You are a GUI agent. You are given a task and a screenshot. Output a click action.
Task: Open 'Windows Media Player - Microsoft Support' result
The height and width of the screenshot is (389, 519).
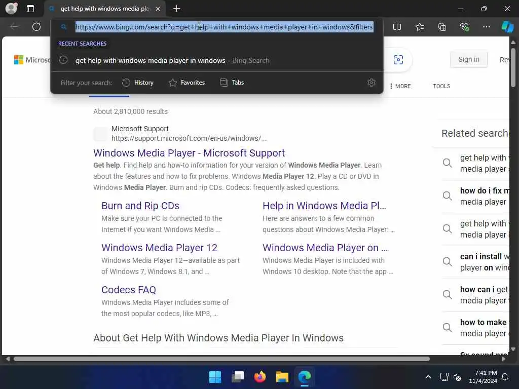pyautogui.click(x=189, y=153)
